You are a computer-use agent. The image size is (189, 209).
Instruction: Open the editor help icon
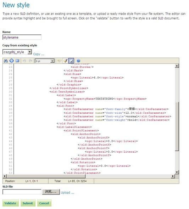(78, 61)
